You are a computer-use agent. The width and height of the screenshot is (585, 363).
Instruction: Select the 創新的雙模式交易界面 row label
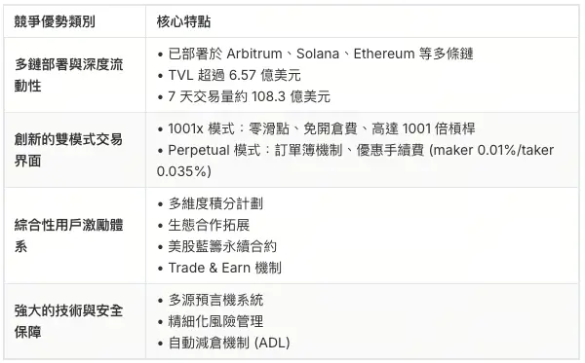click(68, 150)
